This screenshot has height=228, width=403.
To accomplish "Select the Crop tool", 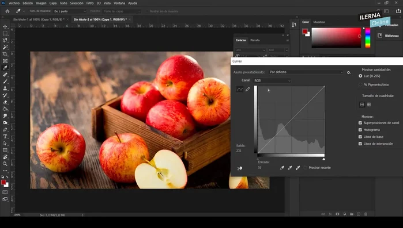I will click(5, 54).
